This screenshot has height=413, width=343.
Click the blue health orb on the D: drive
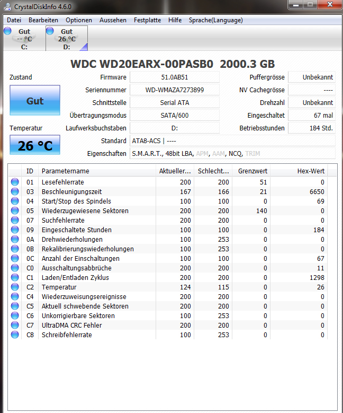pyautogui.click(x=50, y=31)
